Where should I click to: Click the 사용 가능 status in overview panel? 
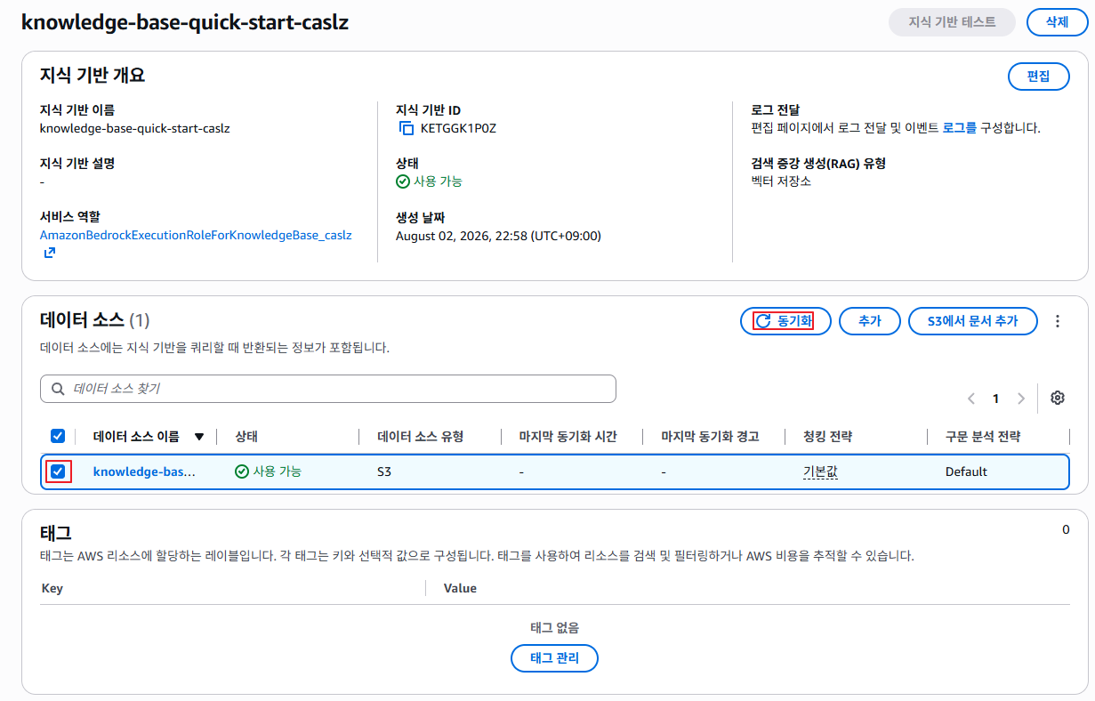click(x=429, y=181)
